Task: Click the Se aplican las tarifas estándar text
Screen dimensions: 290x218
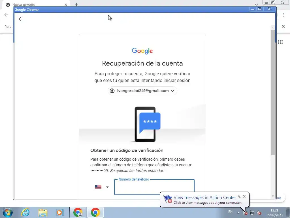Action: (x=137, y=171)
